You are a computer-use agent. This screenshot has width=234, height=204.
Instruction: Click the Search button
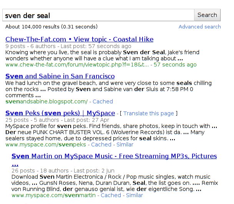207,15
